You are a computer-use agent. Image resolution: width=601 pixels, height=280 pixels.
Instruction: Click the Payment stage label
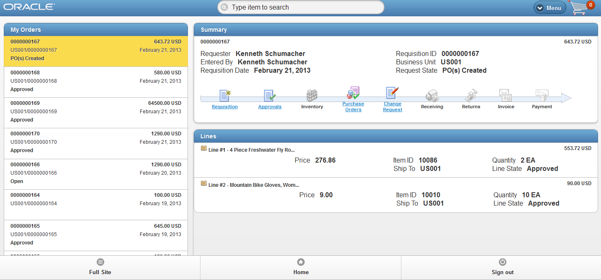point(542,107)
